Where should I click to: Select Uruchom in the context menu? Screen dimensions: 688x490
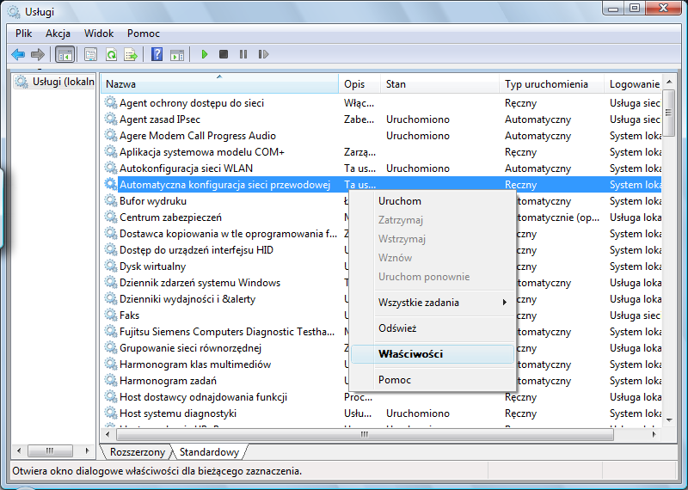click(x=400, y=201)
